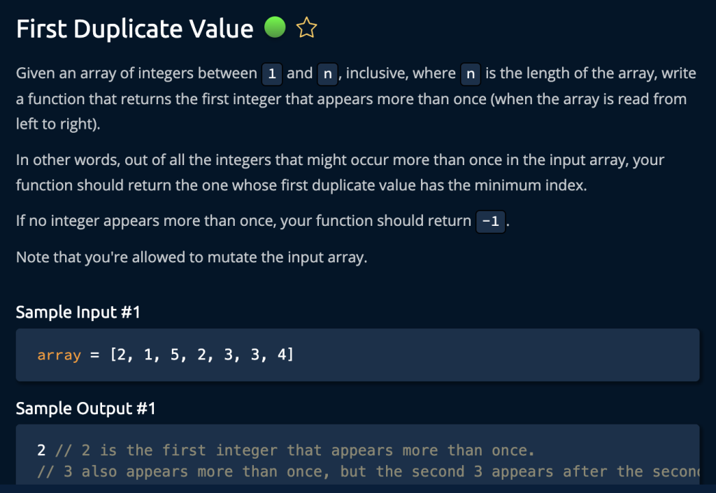Click the green difficulty circle beside the title
The height and width of the screenshot is (493, 716).
(275, 28)
